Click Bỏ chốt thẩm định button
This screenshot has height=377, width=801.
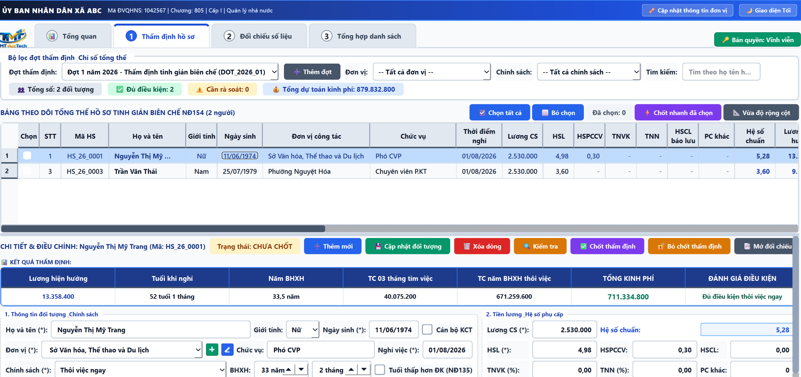(x=689, y=246)
